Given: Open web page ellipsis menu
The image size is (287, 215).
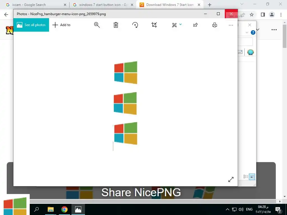Looking at the screenshot, I should pyautogui.click(x=274, y=30).
